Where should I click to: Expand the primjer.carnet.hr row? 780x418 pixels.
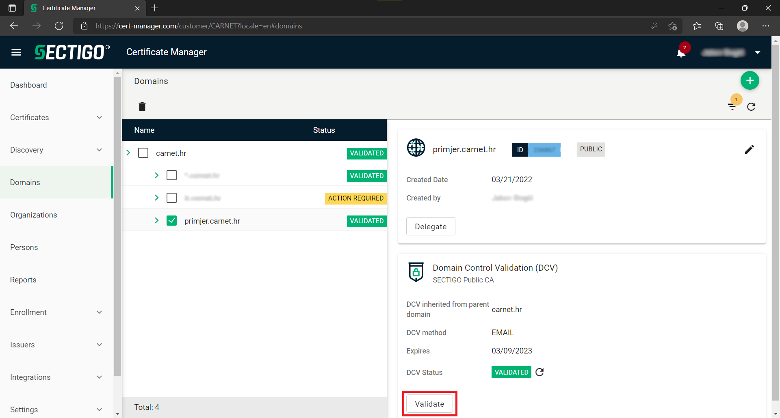pyautogui.click(x=157, y=221)
